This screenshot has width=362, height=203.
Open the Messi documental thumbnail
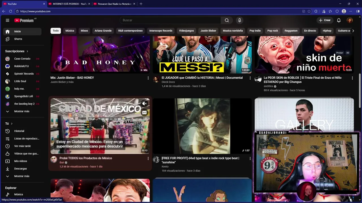coord(202,54)
